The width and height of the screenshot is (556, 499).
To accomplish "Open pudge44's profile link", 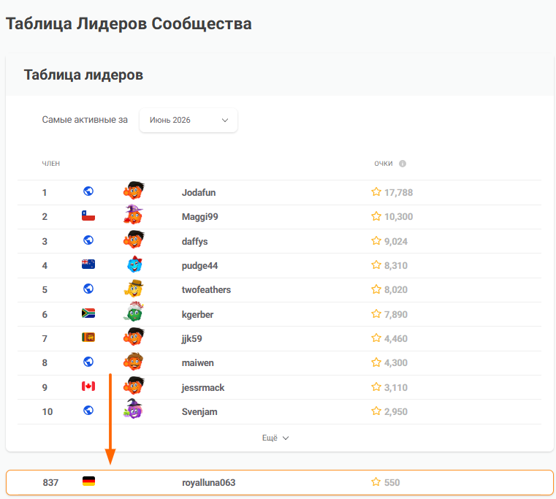I will click(199, 266).
